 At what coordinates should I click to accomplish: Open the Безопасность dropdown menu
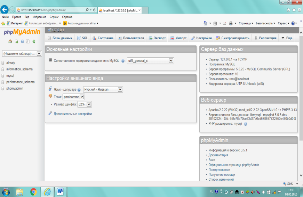(265, 23)
